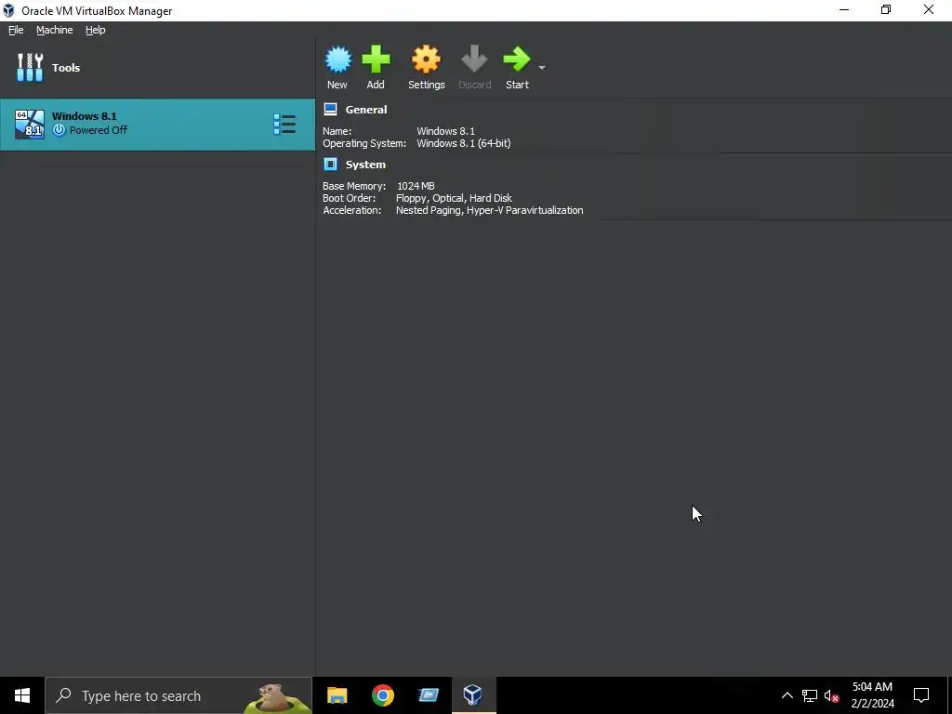The image size is (952, 714).
Task: Click the Powered Off state icon
Action: pos(59,130)
